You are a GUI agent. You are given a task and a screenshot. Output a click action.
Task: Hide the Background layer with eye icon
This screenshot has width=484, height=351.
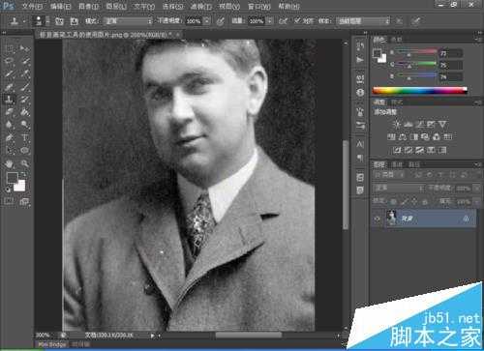[378, 219]
